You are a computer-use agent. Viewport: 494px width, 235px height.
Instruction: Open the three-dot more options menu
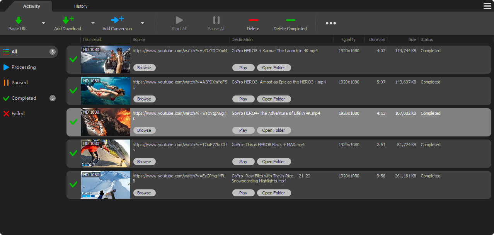(x=330, y=23)
